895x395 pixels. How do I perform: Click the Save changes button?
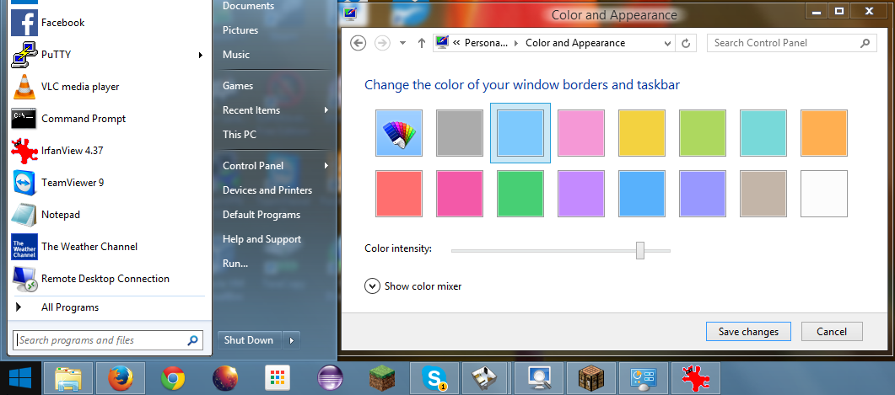pyautogui.click(x=747, y=332)
